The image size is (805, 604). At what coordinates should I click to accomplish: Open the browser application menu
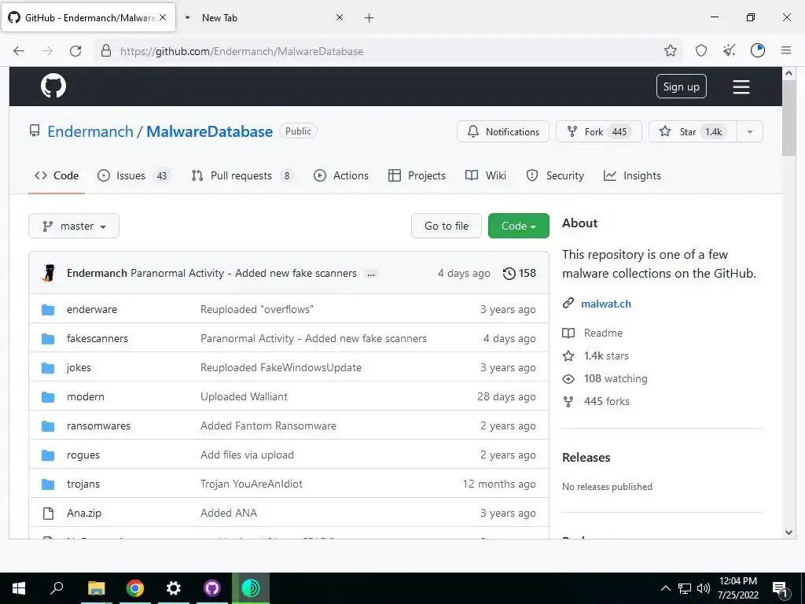coord(786,50)
